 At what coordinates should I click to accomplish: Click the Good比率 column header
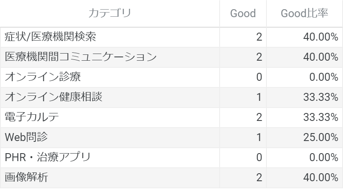pyautogui.click(x=304, y=13)
